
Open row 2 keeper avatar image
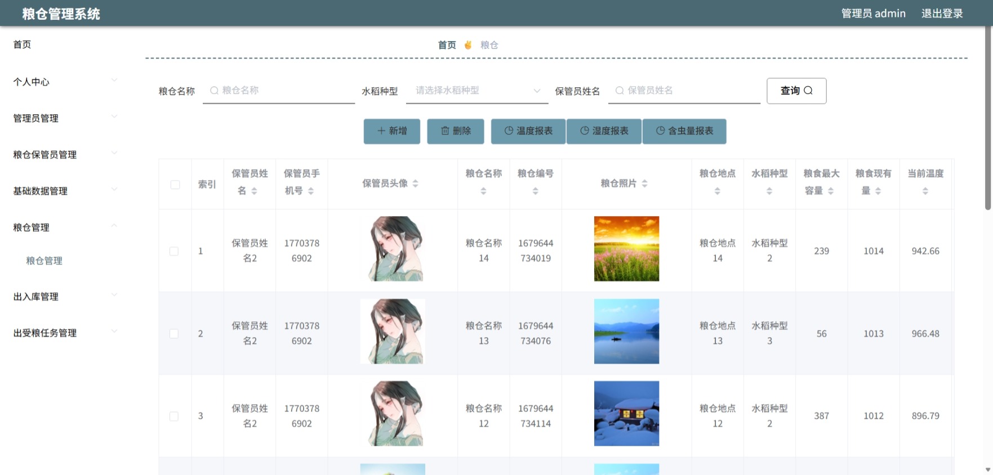(x=393, y=331)
